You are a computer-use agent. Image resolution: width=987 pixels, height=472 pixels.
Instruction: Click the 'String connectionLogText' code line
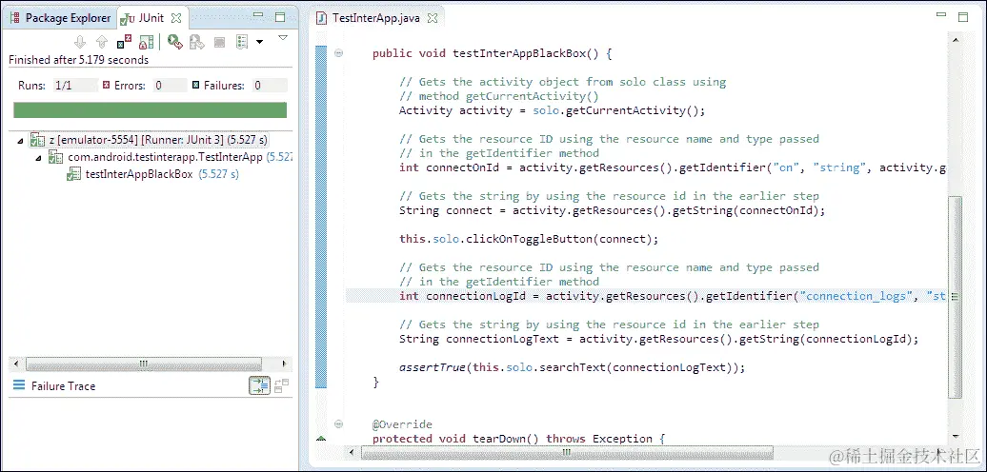coord(659,340)
